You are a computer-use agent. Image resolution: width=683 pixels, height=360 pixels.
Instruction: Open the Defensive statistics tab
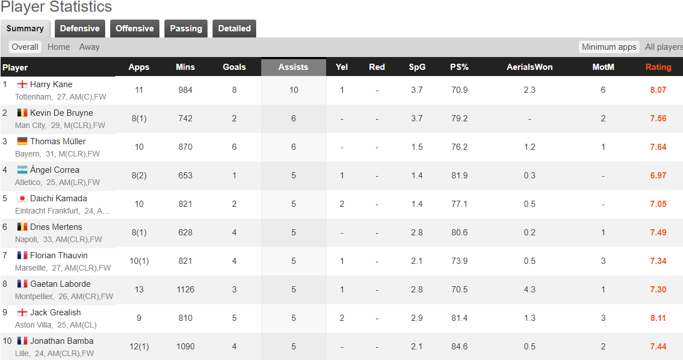point(79,29)
